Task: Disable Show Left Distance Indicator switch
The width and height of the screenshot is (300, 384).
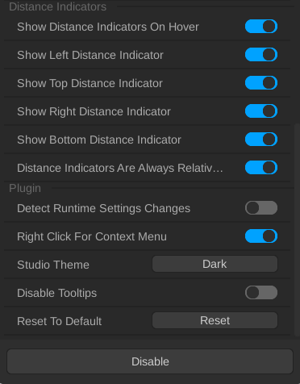Action: click(x=261, y=55)
